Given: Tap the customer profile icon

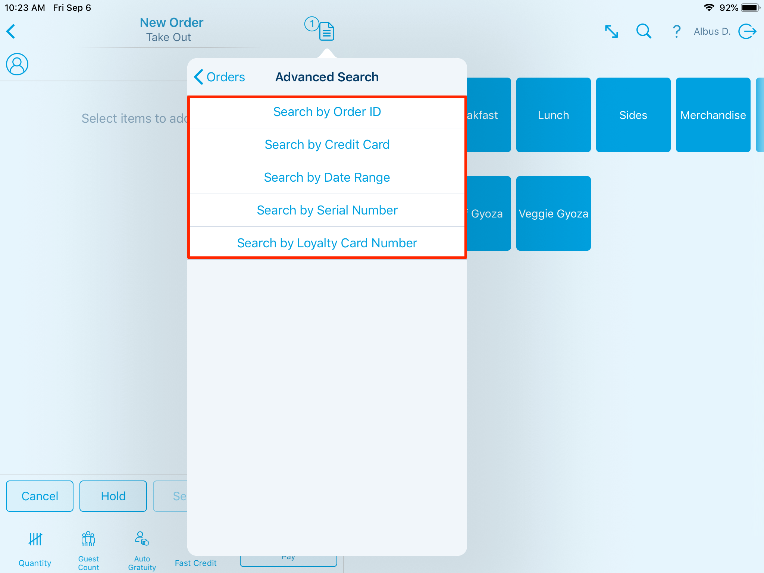Looking at the screenshot, I should (17, 64).
